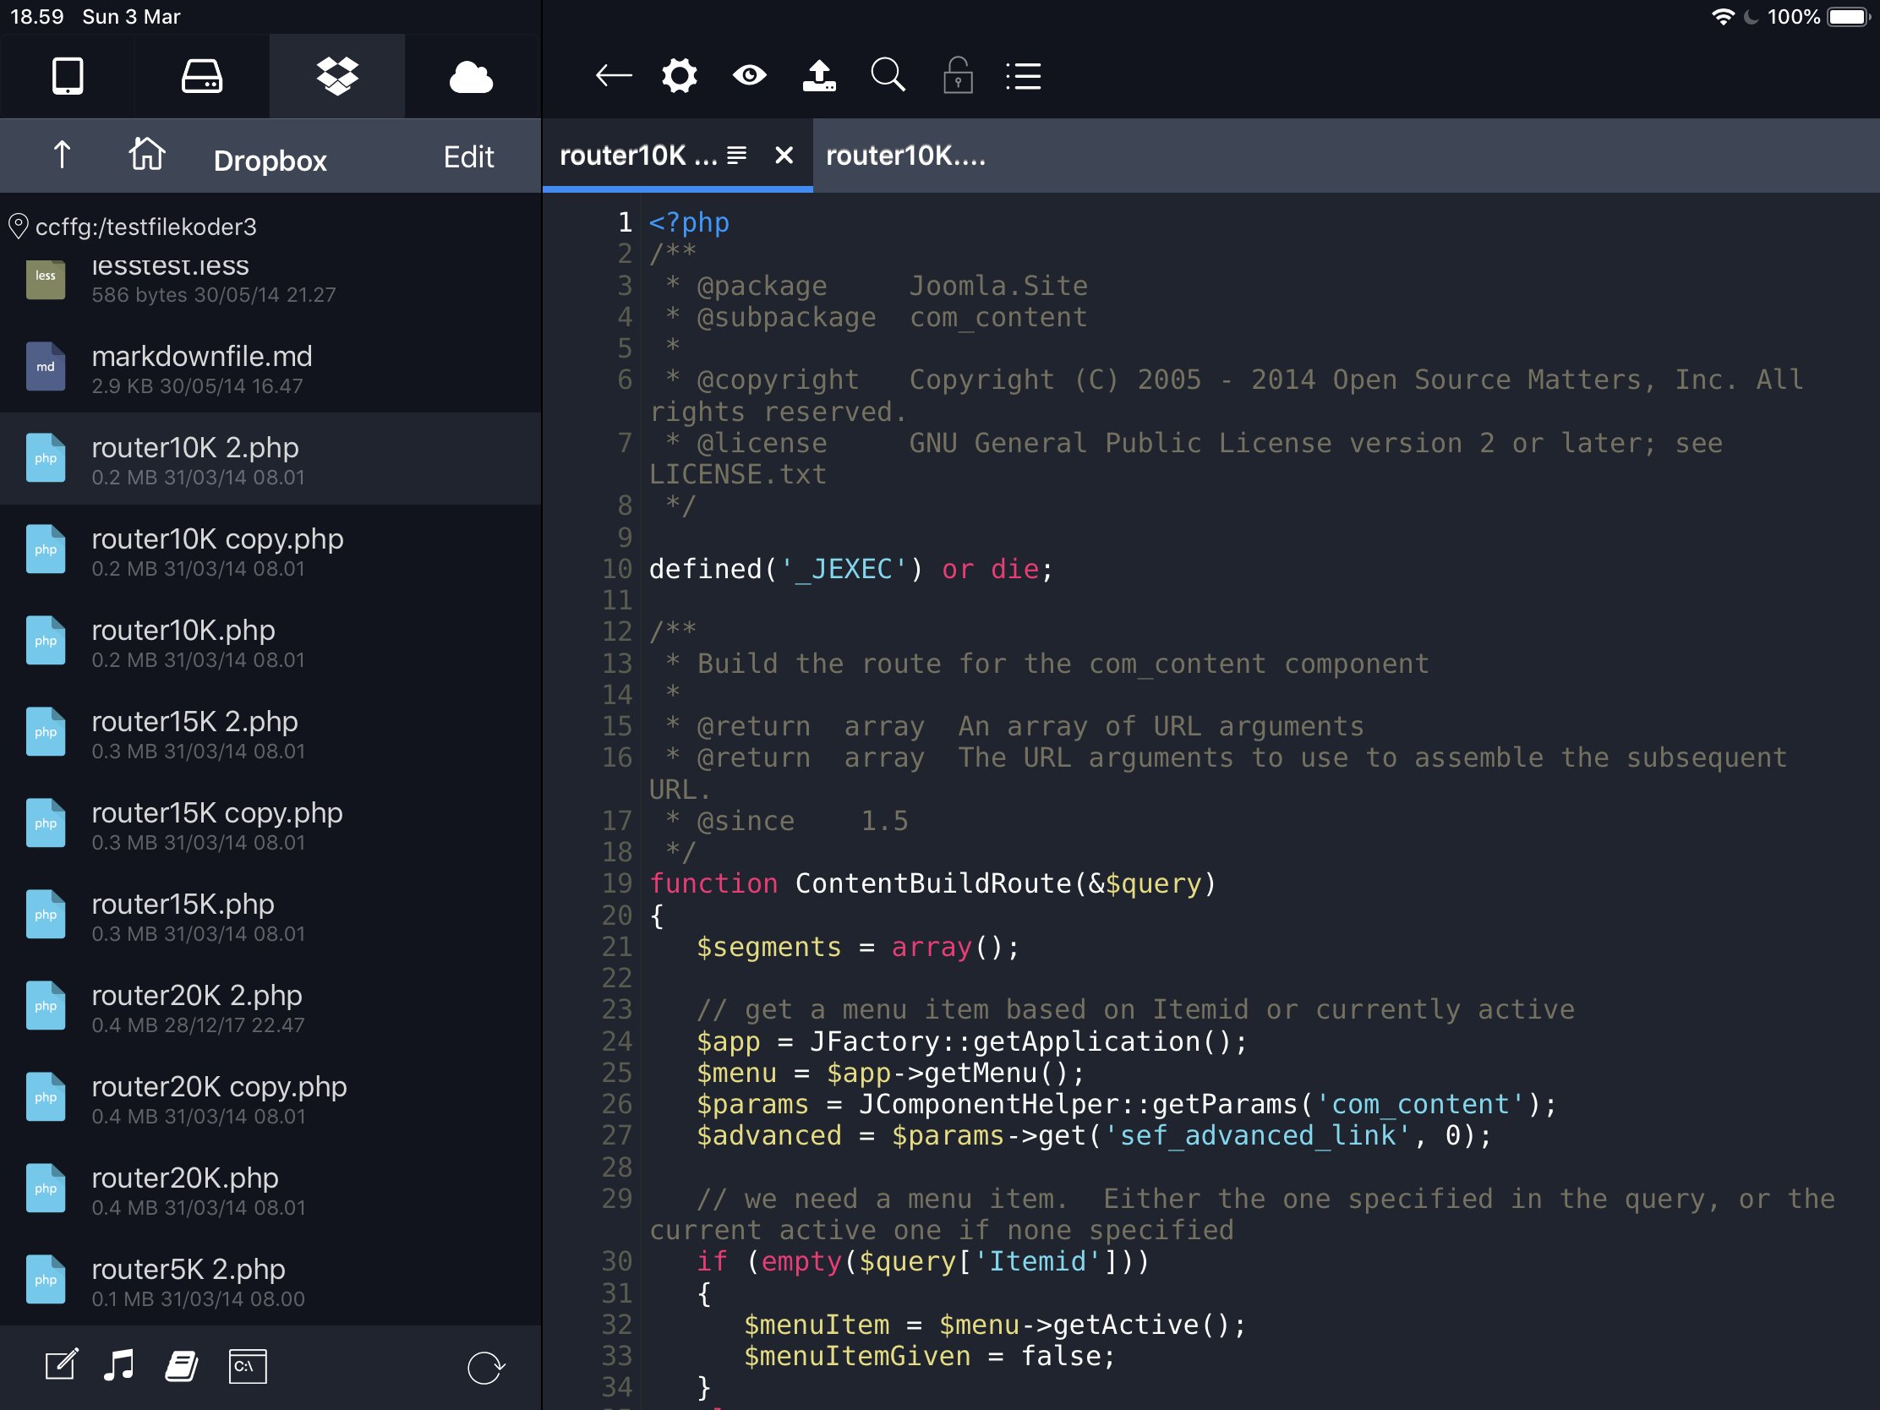Viewport: 1880px width, 1410px height.
Task: Click line number 19 in the gutter
Action: [617, 884]
